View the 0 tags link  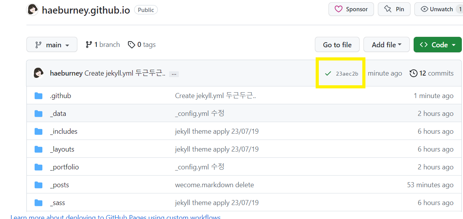coord(142,45)
